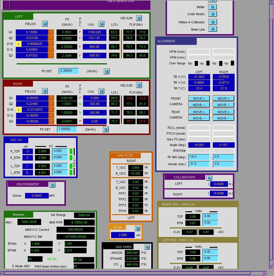
Task: Click LEFT rear camera MOVE + button
Action: pos(199,112)
